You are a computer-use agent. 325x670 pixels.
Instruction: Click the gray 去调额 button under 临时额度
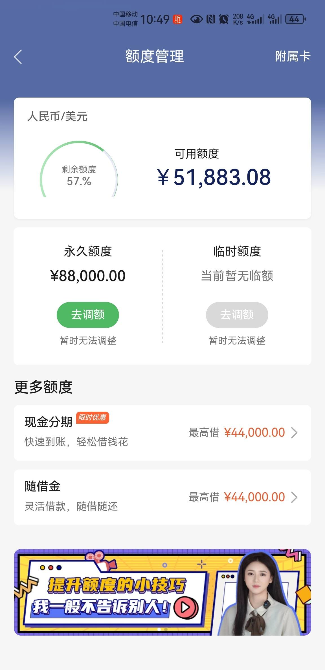click(x=237, y=315)
